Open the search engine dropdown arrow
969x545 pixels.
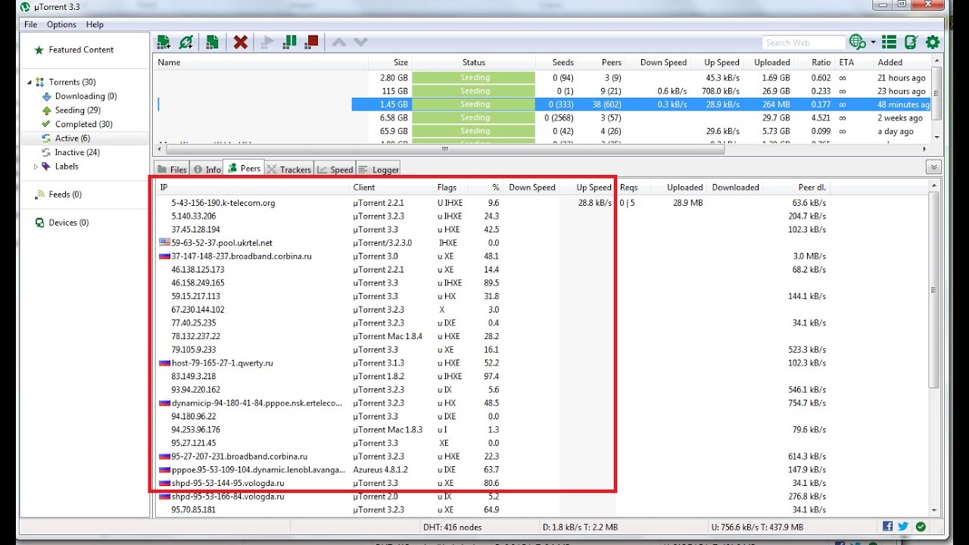tap(873, 42)
